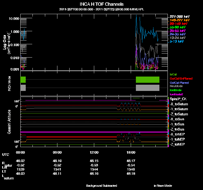Select the 5-13 keV channel label

177,42
